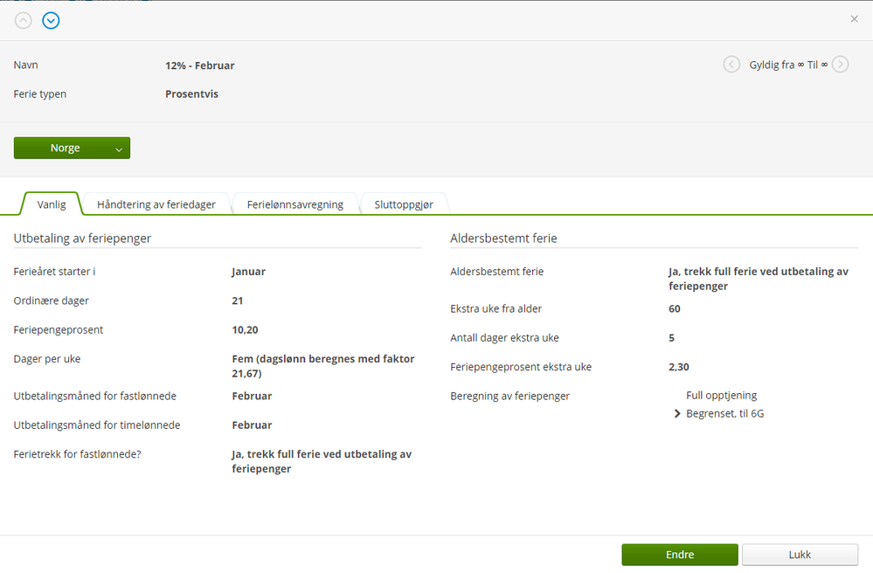Click the green Endre button
The width and height of the screenshot is (873, 573).
[x=680, y=555]
